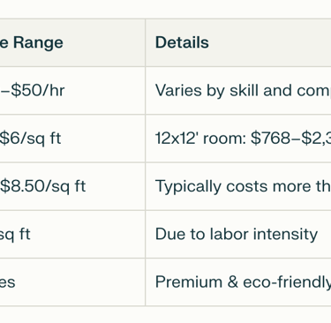Click the word 'Premium' in the bottom row
The width and height of the screenshot is (331, 323).
[189, 282]
